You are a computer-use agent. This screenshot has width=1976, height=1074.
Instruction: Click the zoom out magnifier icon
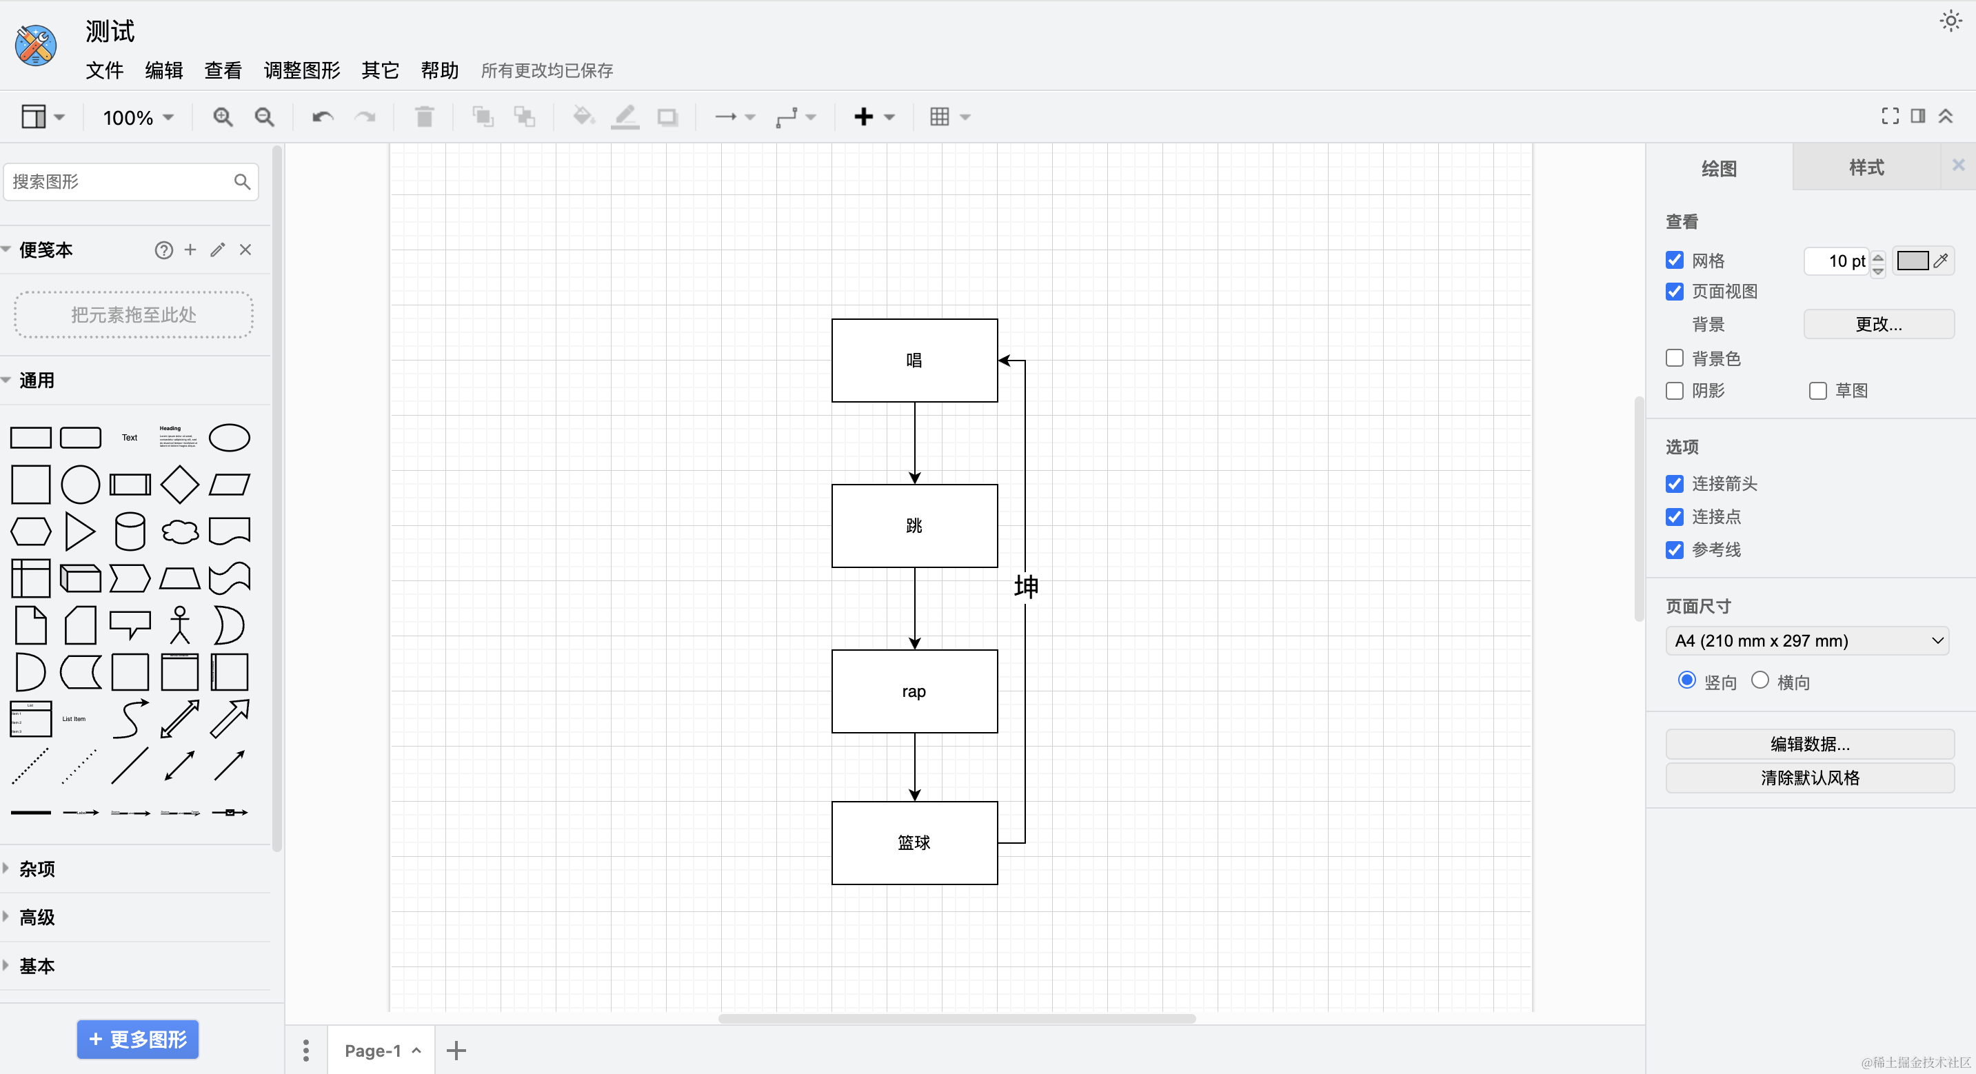(265, 116)
